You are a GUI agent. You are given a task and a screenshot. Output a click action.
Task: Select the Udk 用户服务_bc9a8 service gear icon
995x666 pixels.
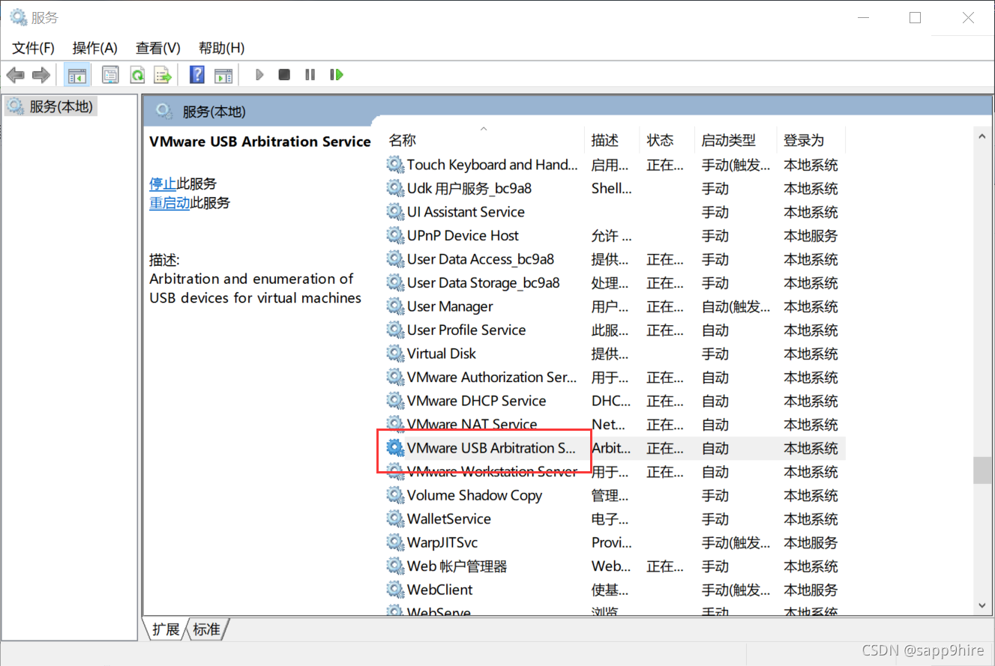coord(395,188)
